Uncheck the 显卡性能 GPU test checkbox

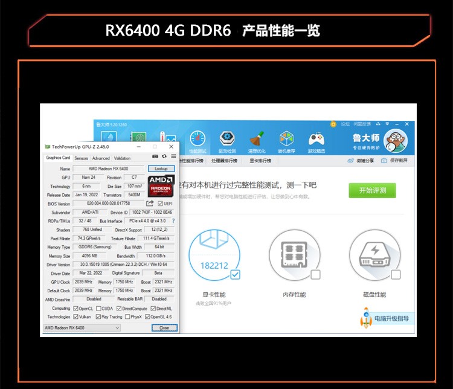click(x=235, y=275)
